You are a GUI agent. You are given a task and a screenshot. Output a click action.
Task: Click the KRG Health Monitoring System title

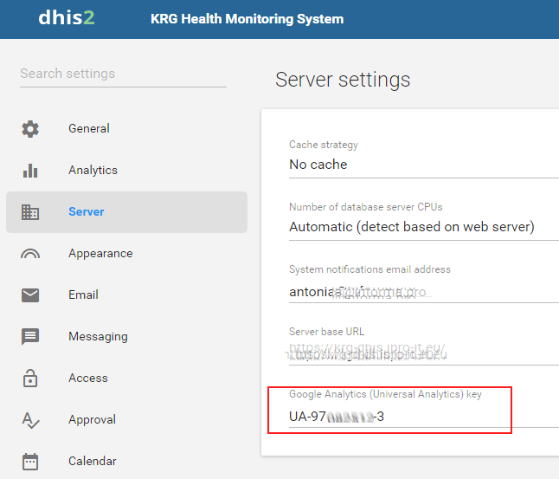[247, 19]
